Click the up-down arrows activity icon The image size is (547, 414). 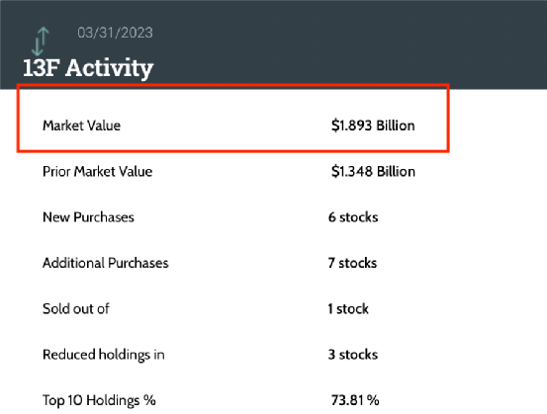click(x=41, y=41)
